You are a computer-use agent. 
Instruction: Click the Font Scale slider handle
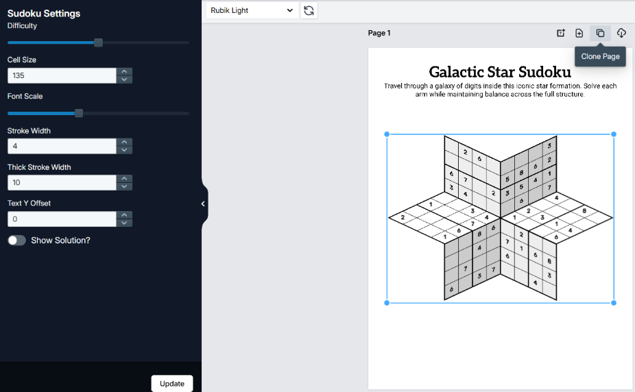[x=79, y=113]
